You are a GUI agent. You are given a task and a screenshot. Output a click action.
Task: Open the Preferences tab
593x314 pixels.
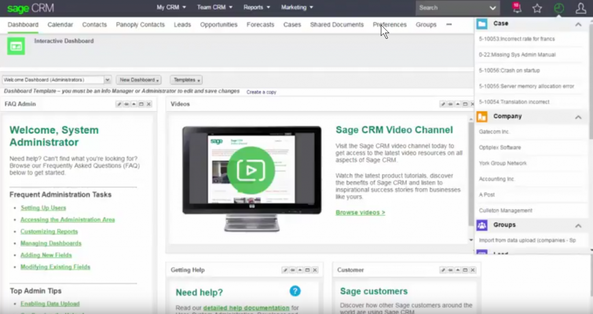click(390, 24)
